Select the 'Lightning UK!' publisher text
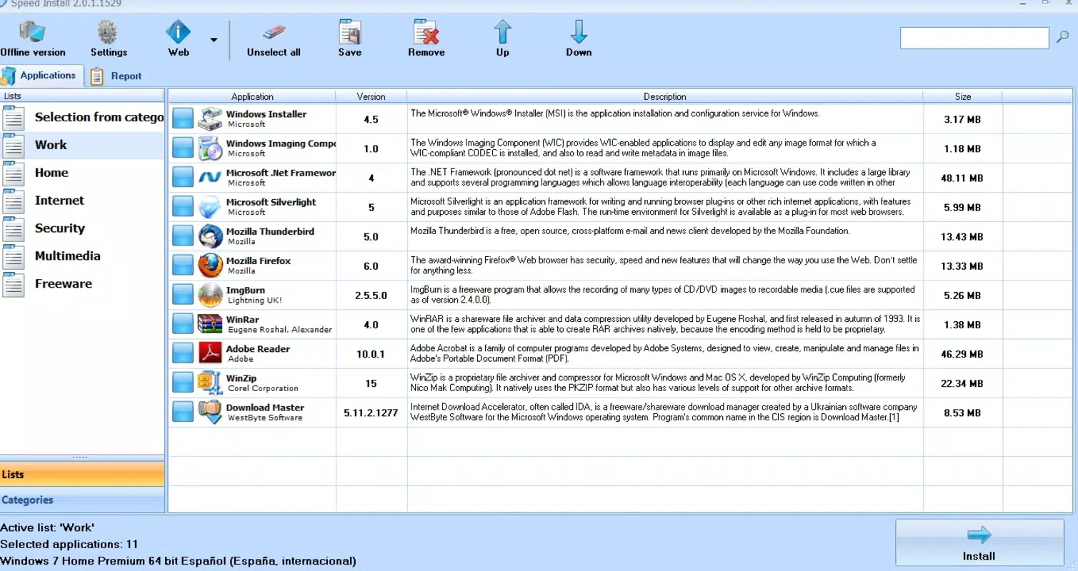The width and height of the screenshot is (1078, 571). [x=254, y=300]
